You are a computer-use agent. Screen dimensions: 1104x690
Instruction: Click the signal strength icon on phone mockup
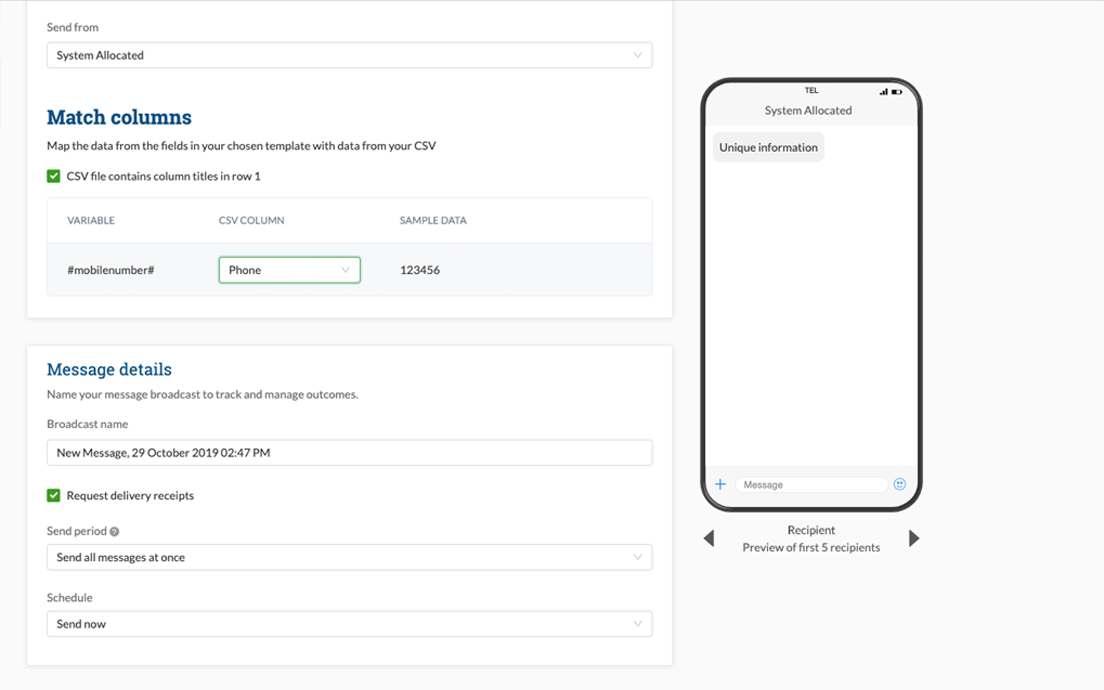[884, 91]
